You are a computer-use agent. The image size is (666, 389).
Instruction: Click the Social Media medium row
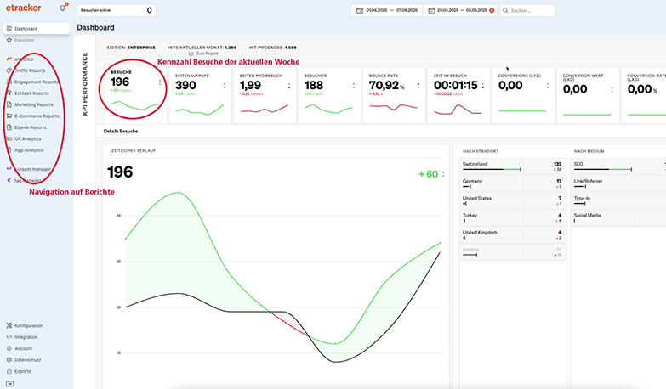pos(618,217)
